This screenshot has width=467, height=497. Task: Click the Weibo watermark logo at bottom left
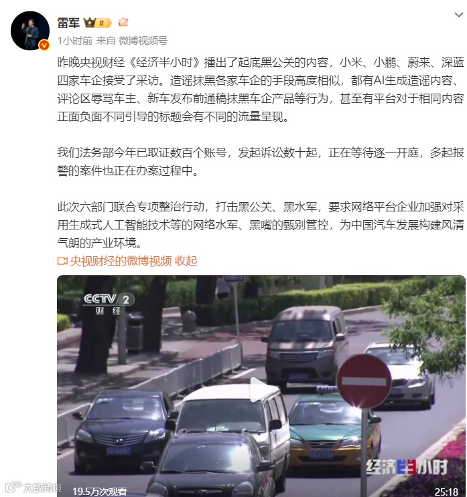click(x=33, y=487)
